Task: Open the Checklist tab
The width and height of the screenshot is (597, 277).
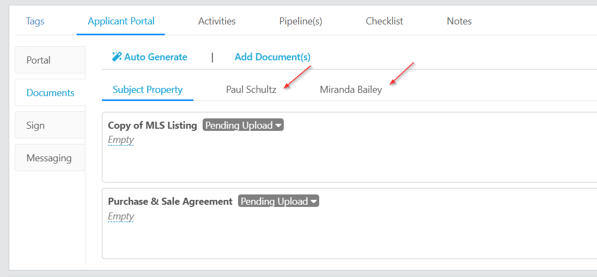Action: pyautogui.click(x=384, y=21)
